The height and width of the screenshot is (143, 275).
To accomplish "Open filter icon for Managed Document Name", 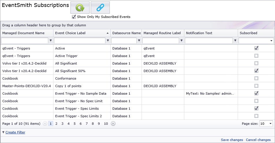I will point(51,41).
